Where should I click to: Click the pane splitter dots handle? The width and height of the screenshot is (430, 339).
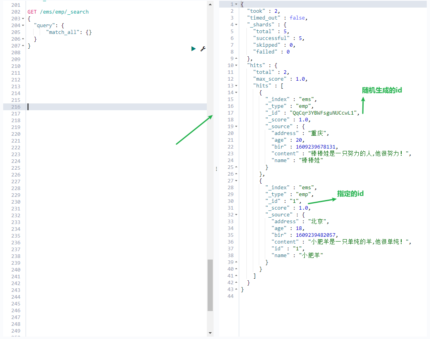coord(216,169)
